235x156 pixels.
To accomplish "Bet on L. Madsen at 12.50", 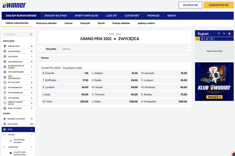I will click(115, 73).
